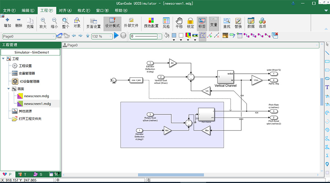Open the 格式(F) menu
This screenshot has height=183, width=330.
point(84,11)
